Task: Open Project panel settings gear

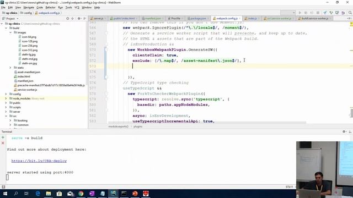Action: (79, 18)
